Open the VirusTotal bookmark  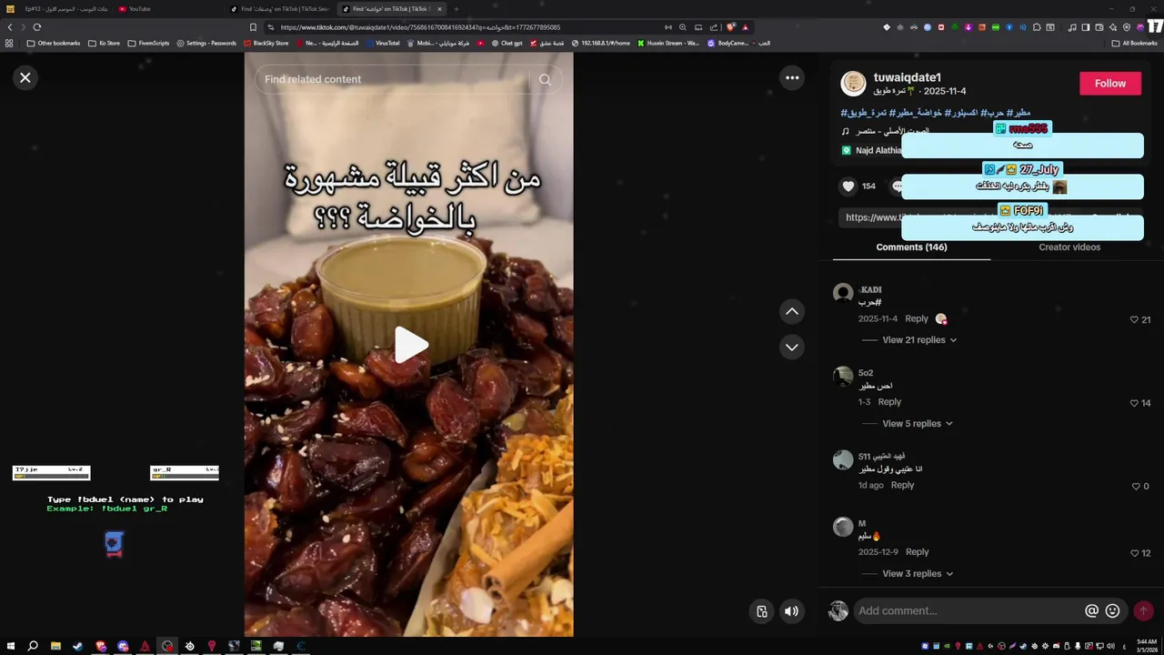coord(382,43)
